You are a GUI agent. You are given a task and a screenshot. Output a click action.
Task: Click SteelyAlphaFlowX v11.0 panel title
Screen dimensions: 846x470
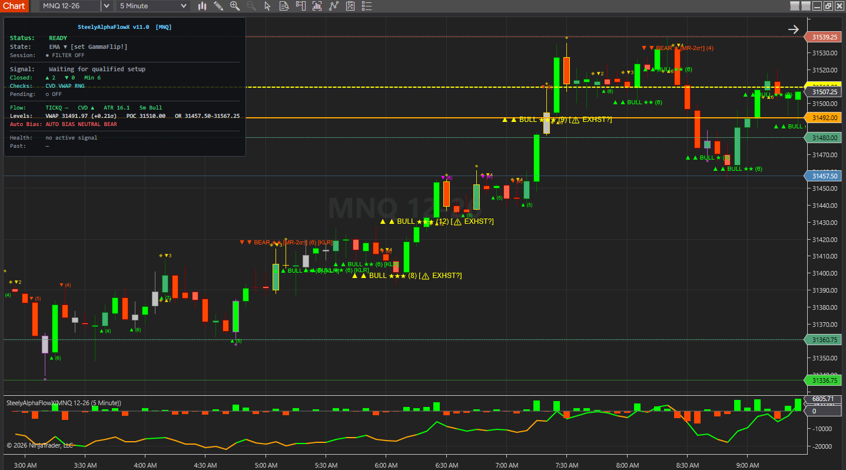(x=124, y=27)
